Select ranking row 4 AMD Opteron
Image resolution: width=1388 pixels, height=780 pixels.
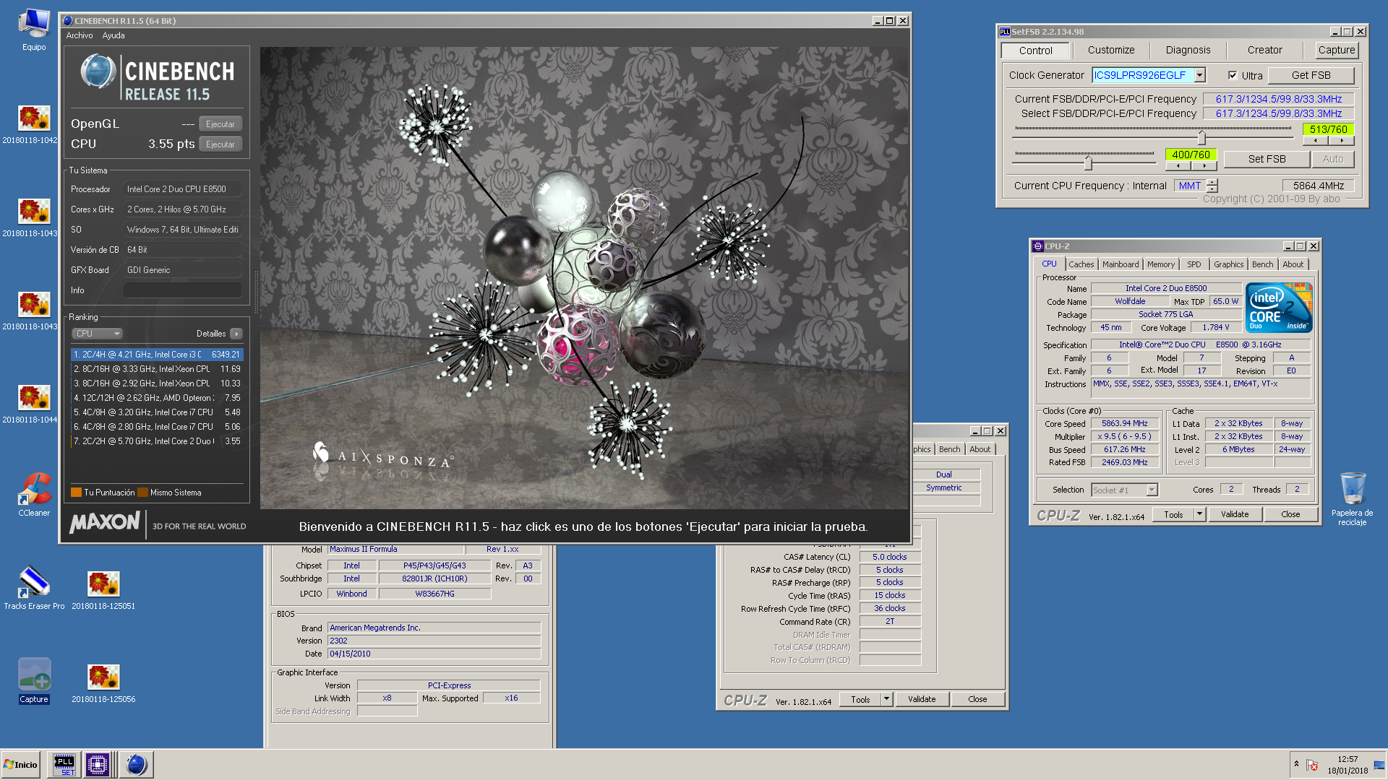(157, 398)
